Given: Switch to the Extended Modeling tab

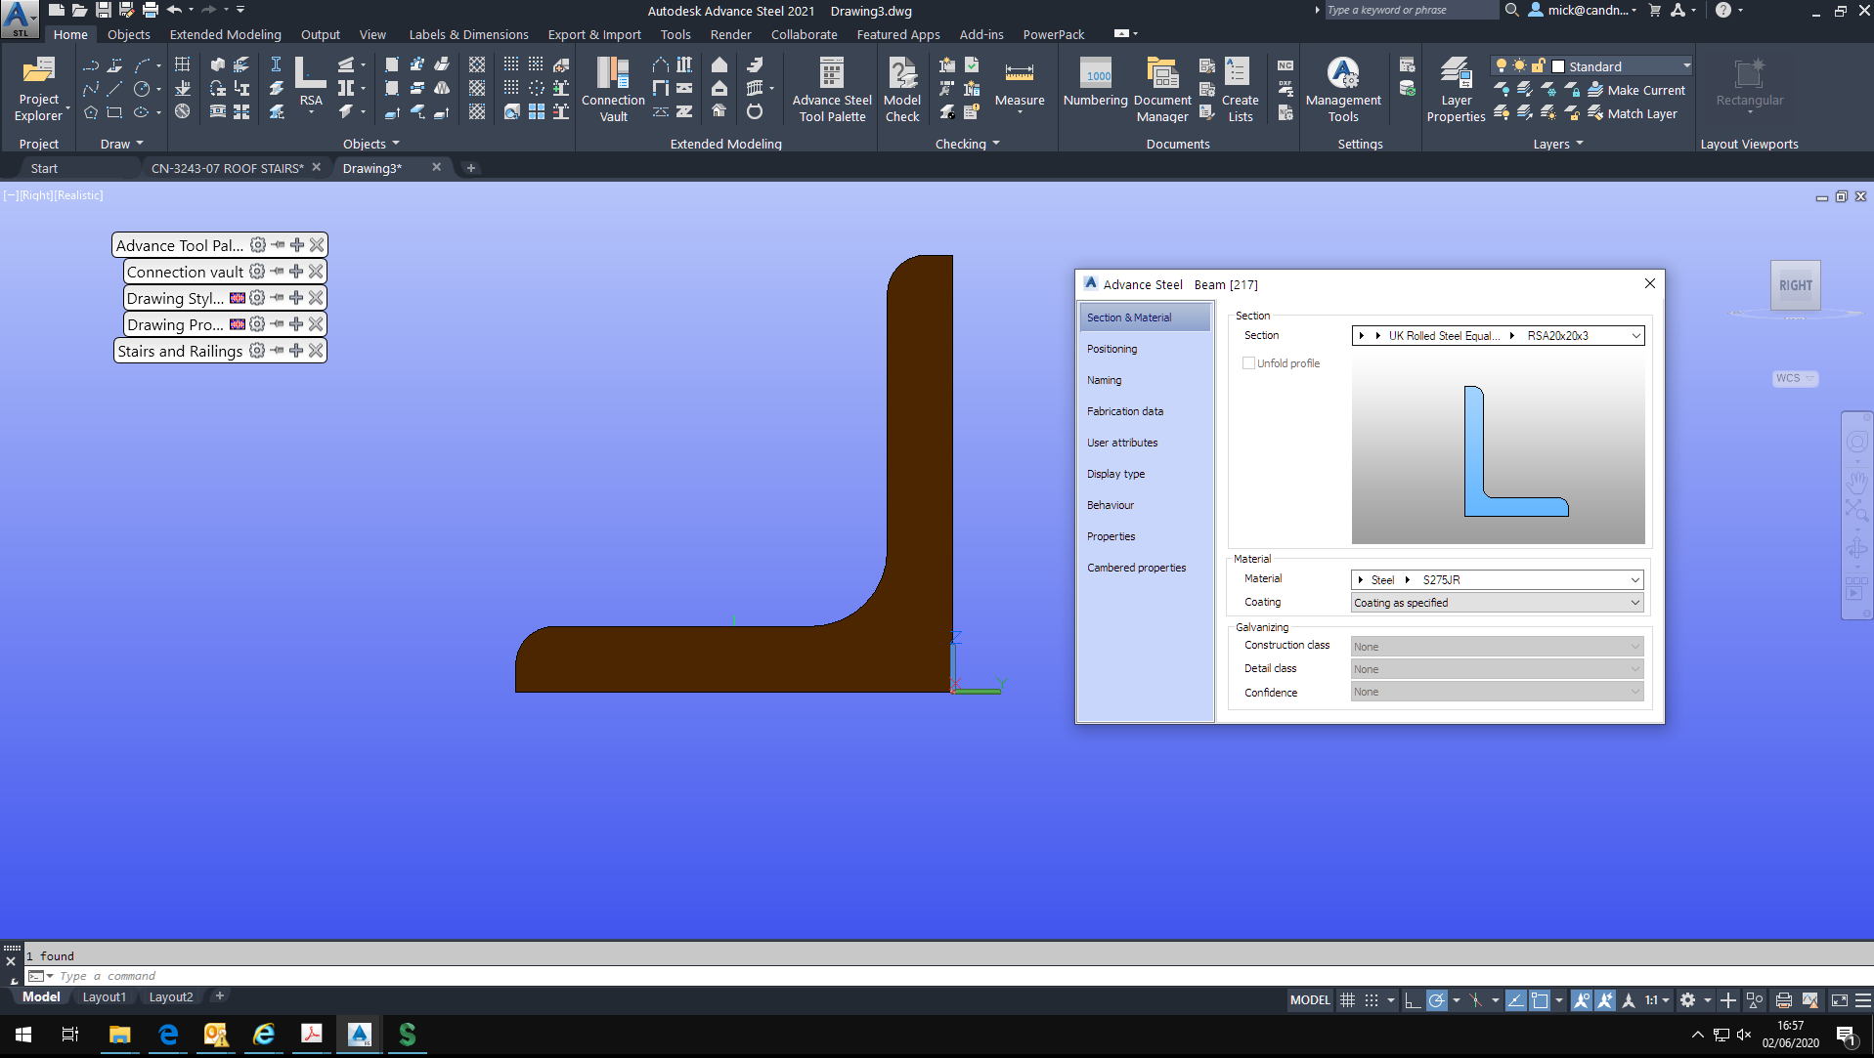Looking at the screenshot, I should [225, 34].
